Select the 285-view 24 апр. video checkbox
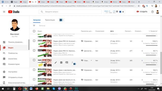Viewport: 162px width, 91px height. (x=34, y=60)
